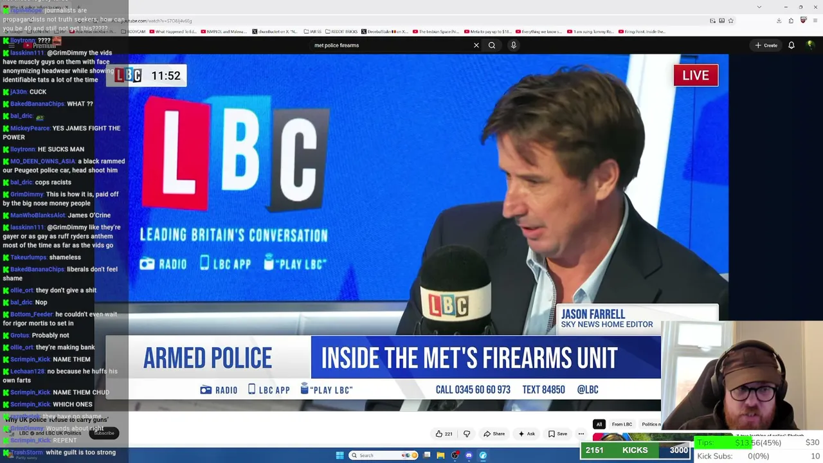Click the JASON FARRELL name caption

[593, 314]
